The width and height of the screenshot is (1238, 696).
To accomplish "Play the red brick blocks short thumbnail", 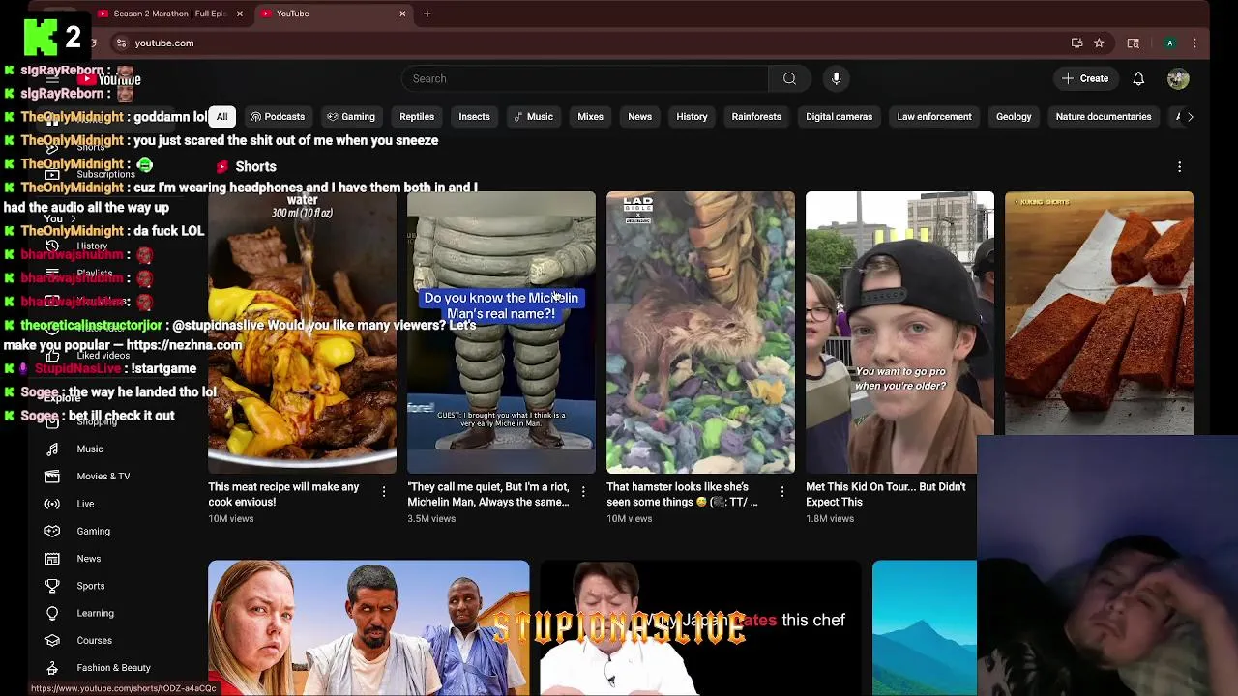I will [x=1099, y=313].
